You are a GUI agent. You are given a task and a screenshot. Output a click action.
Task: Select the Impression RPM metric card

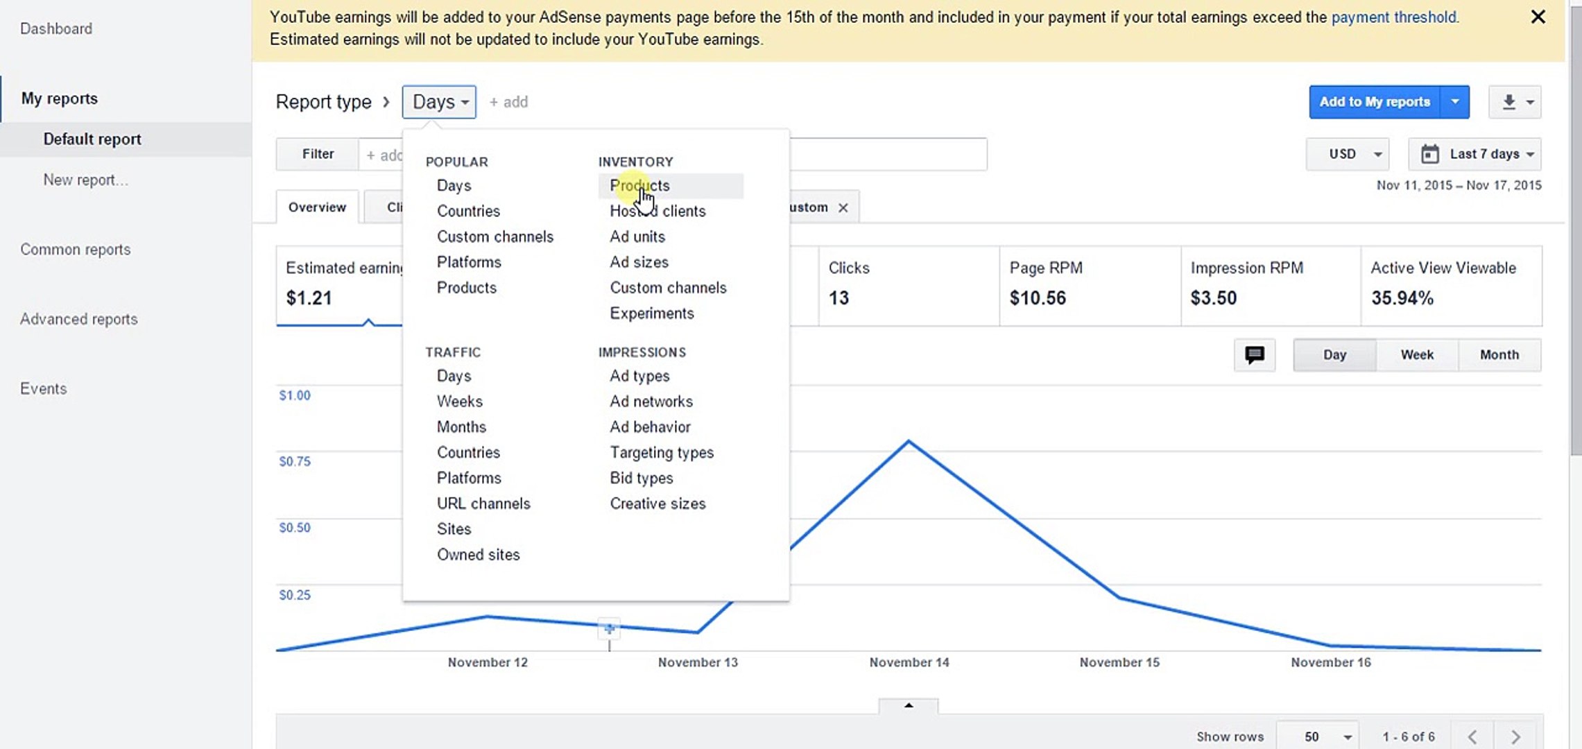[x=1271, y=286]
